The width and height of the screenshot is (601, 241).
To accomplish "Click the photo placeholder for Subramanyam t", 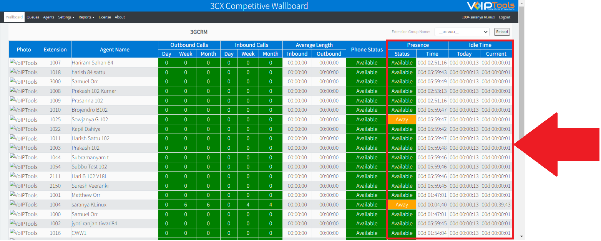I will [x=24, y=157].
